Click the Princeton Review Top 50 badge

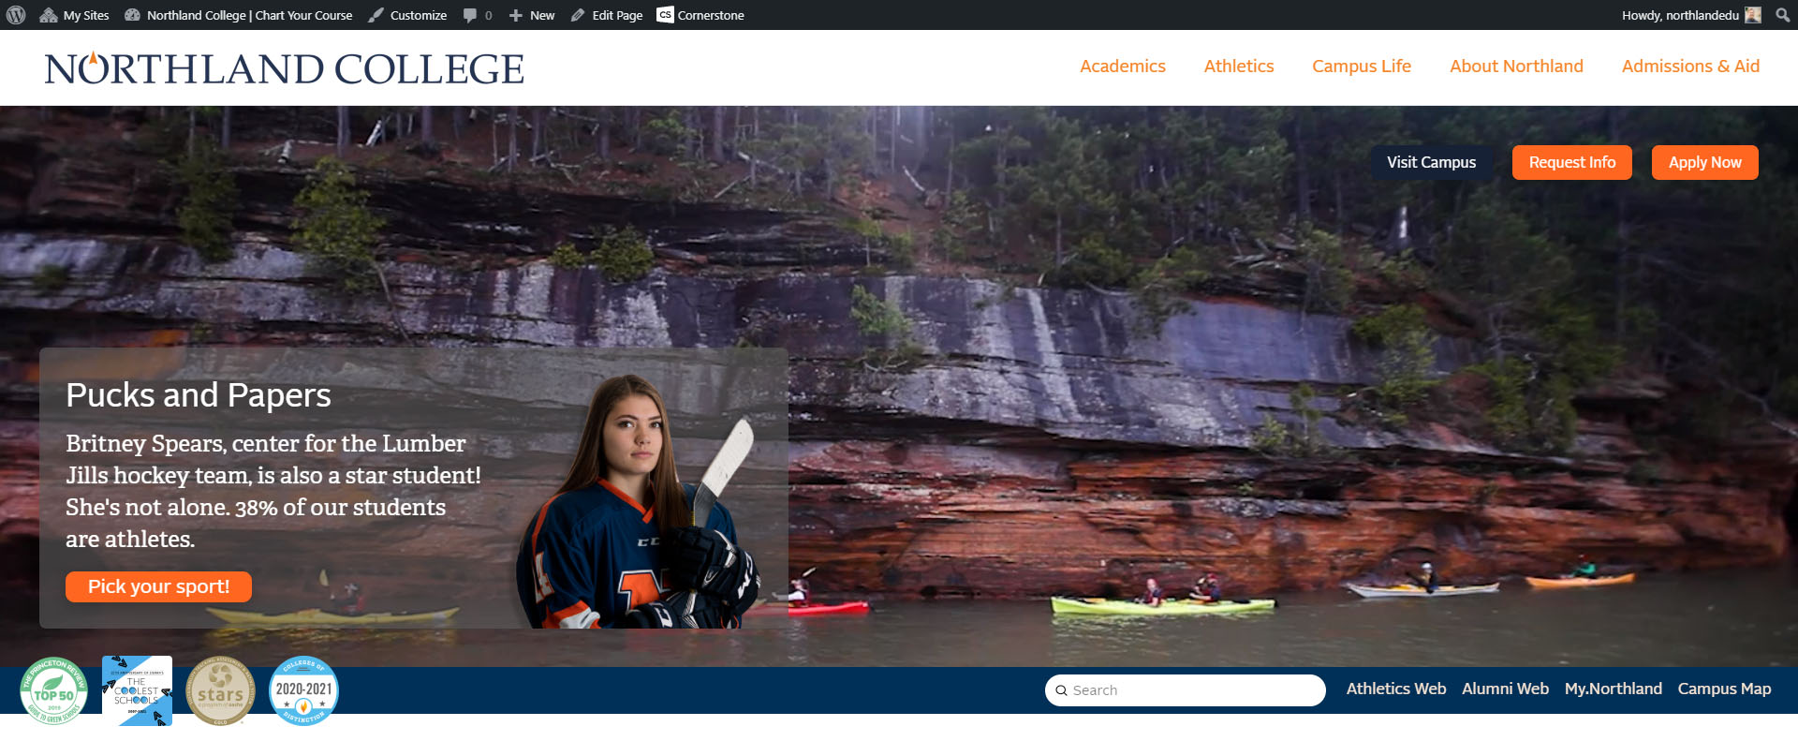coord(53,691)
